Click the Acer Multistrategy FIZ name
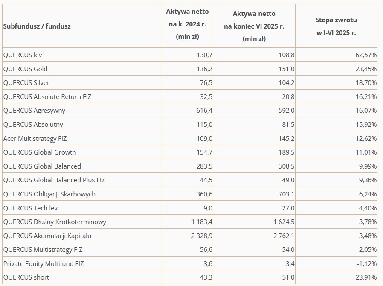This screenshot has height=286, width=383. (35, 138)
